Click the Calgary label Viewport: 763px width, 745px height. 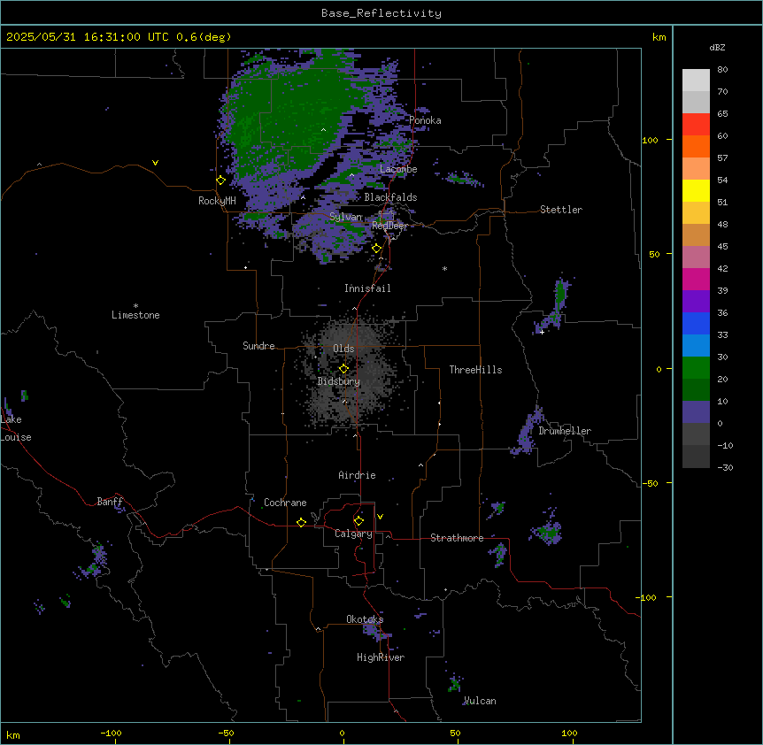pos(353,534)
